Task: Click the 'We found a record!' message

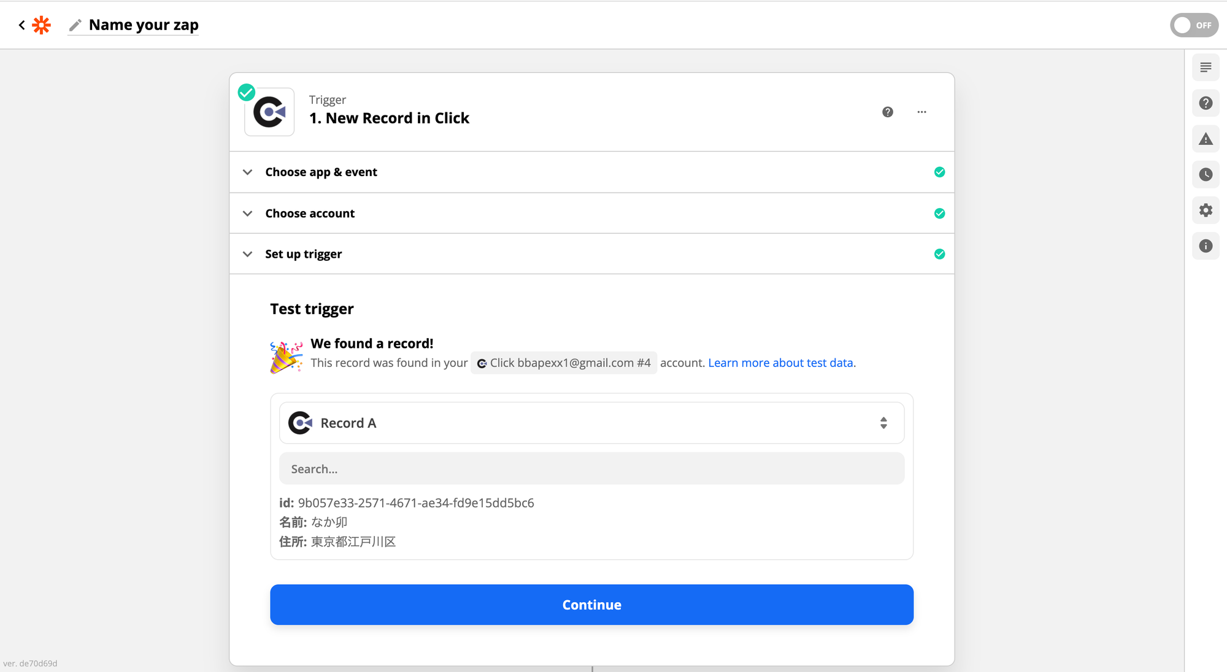Action: click(x=372, y=344)
